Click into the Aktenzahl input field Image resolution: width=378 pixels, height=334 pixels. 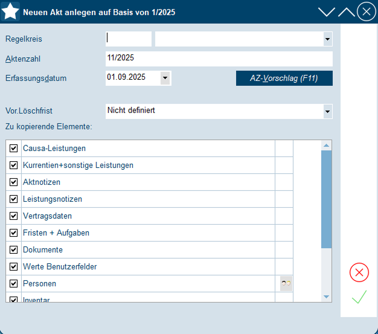[219, 59]
